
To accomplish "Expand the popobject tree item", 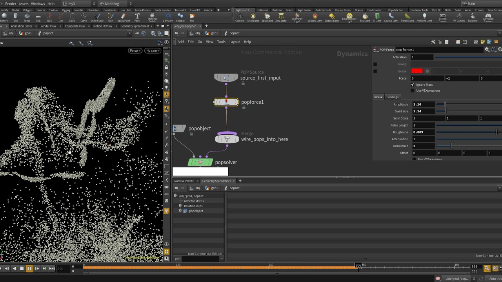I will (180, 211).
